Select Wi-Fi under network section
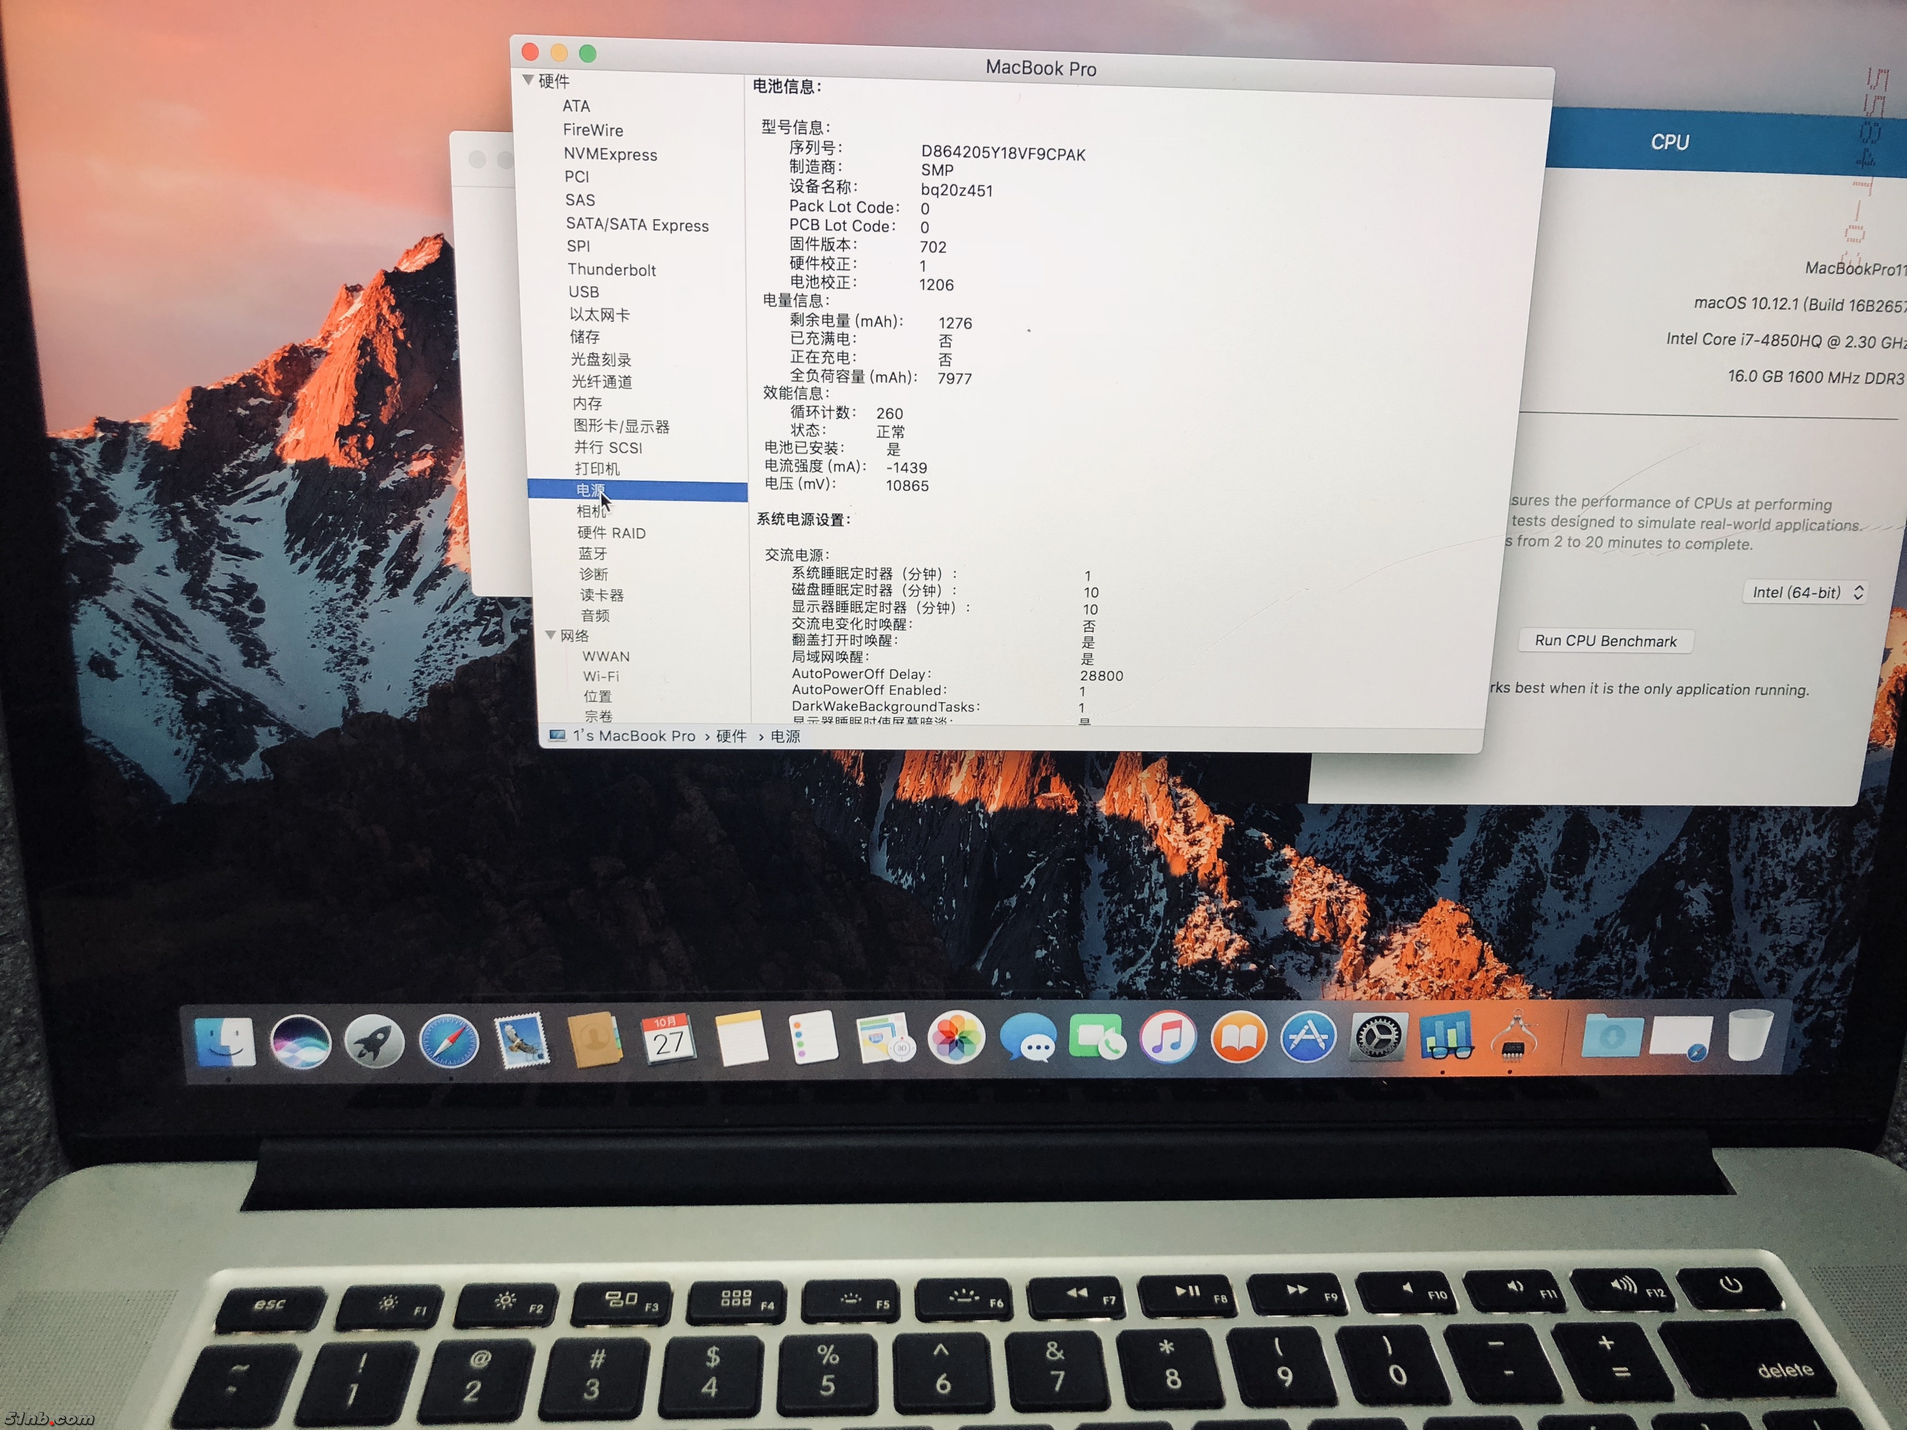The width and height of the screenshot is (1907, 1430). pyautogui.click(x=601, y=677)
